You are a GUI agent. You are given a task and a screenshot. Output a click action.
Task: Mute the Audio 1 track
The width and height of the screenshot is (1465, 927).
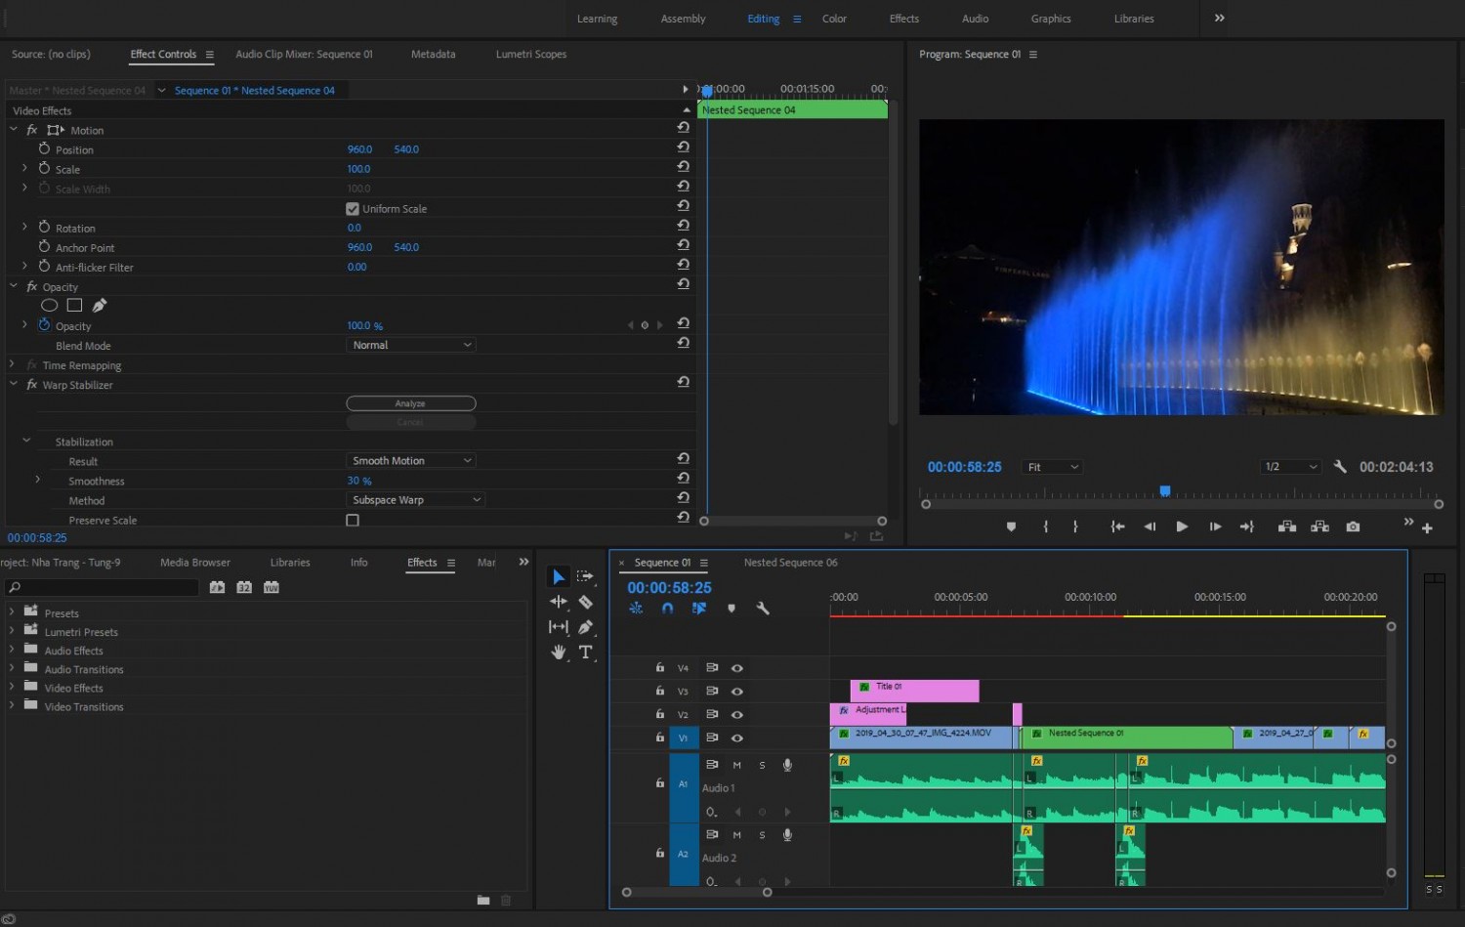(x=736, y=765)
